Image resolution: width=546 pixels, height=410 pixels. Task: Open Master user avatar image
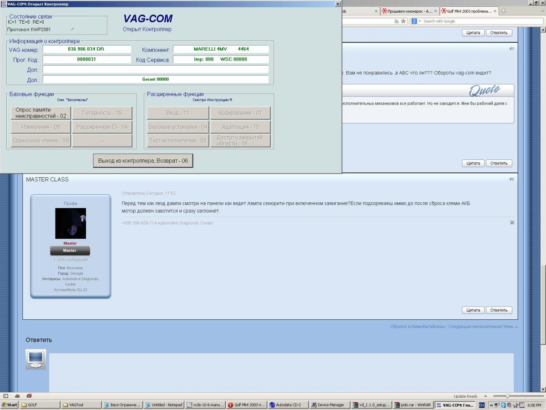pyautogui.click(x=71, y=224)
